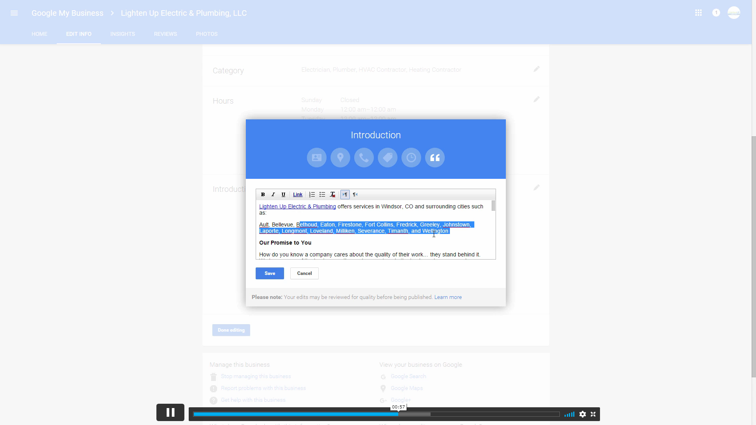
Task: Toggle underline formatting in editor
Action: click(x=283, y=195)
